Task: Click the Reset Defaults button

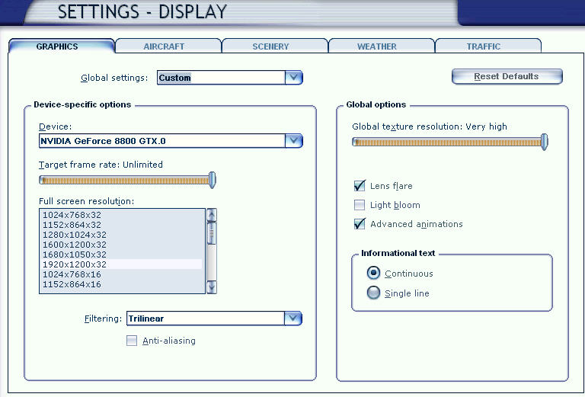Action: [507, 77]
